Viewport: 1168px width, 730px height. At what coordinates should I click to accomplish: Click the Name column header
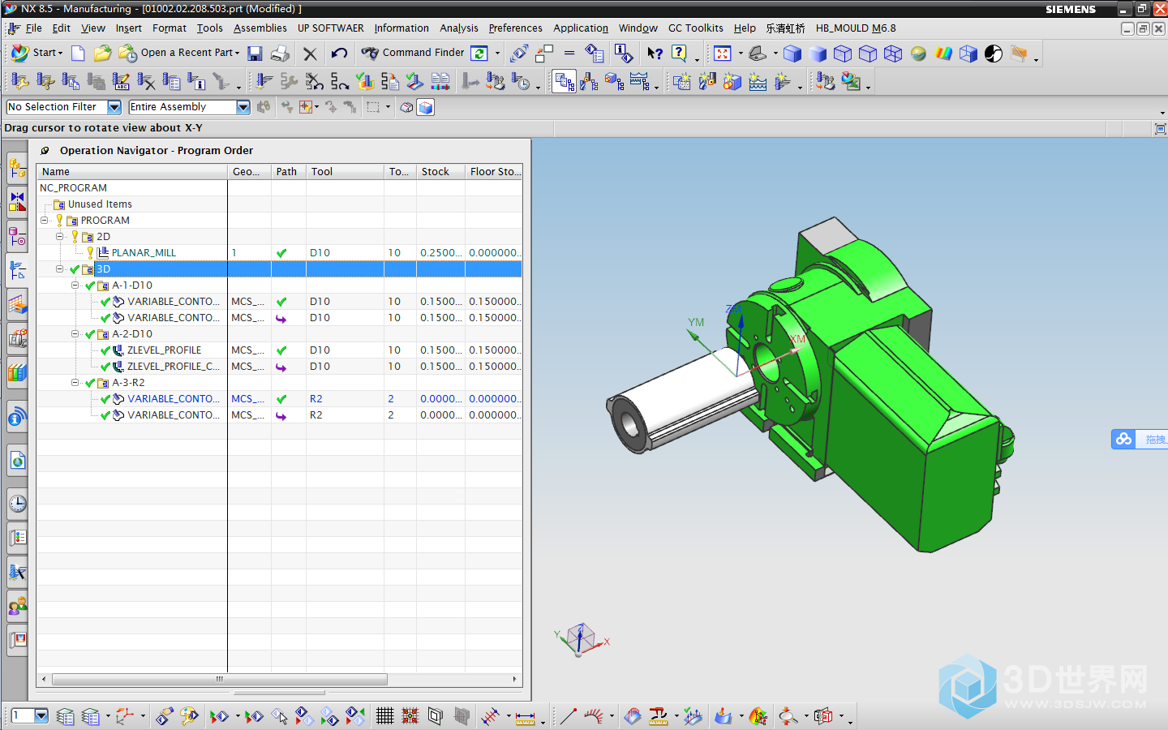(132, 171)
